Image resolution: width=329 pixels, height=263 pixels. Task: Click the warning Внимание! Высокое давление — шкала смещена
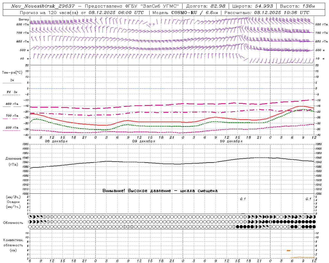point(160,191)
